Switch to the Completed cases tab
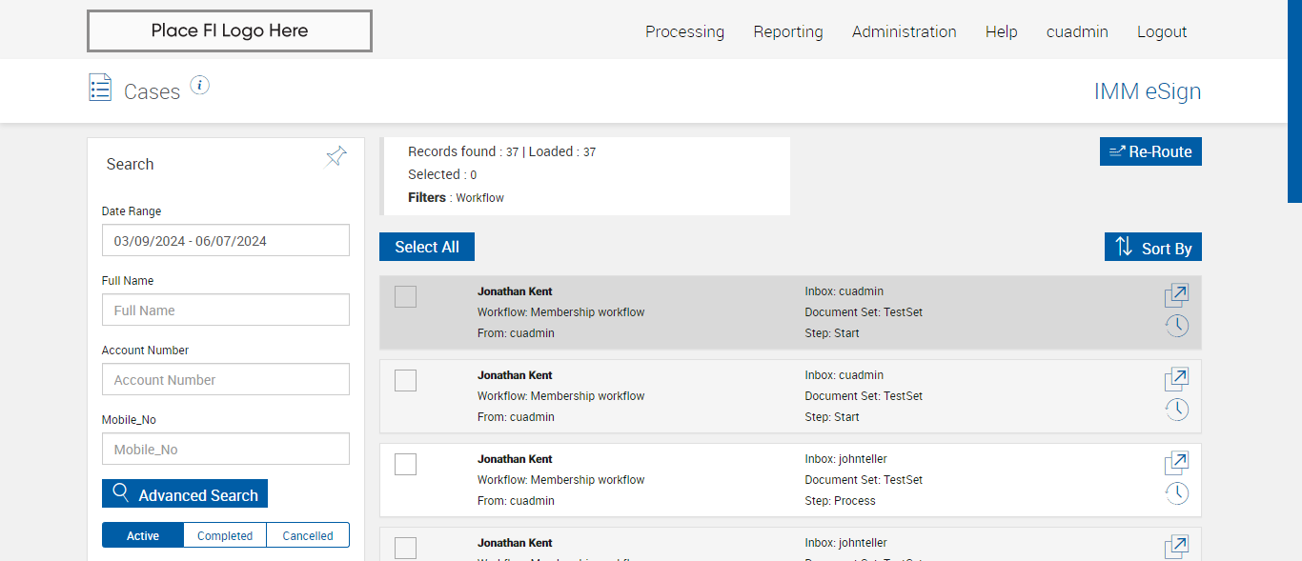The width and height of the screenshot is (1302, 561). click(x=225, y=535)
